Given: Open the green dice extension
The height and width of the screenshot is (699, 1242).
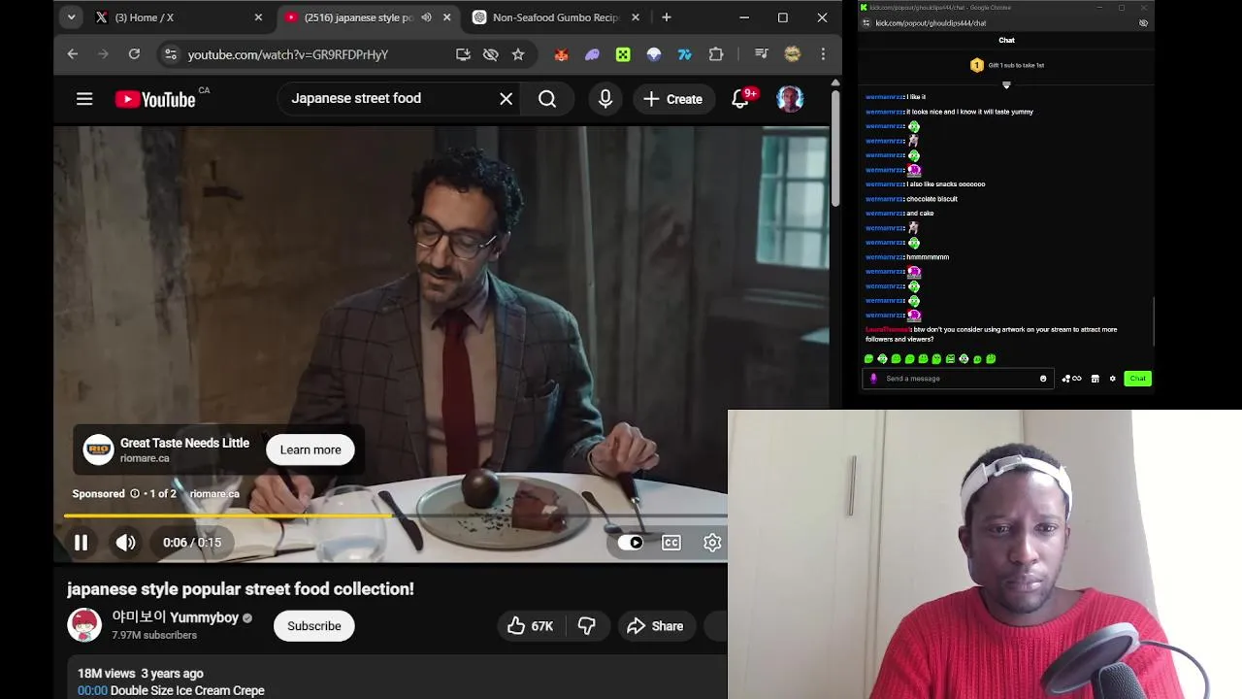Looking at the screenshot, I should coord(623,54).
